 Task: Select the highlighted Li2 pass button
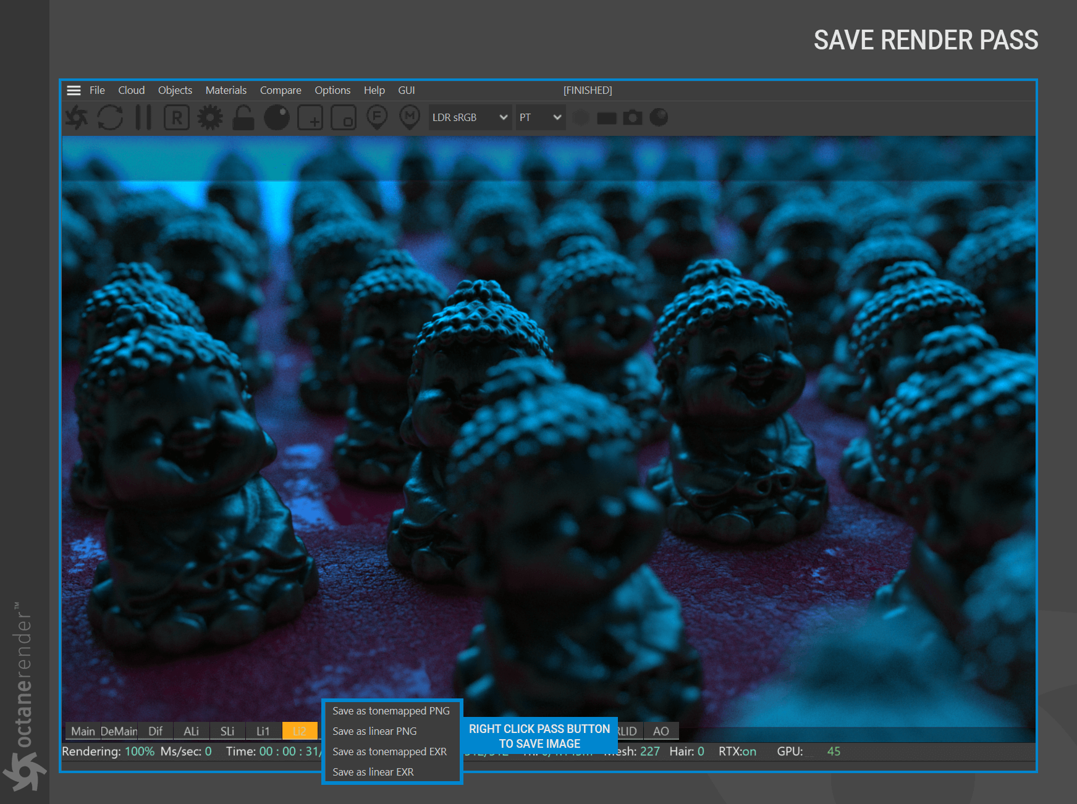300,731
